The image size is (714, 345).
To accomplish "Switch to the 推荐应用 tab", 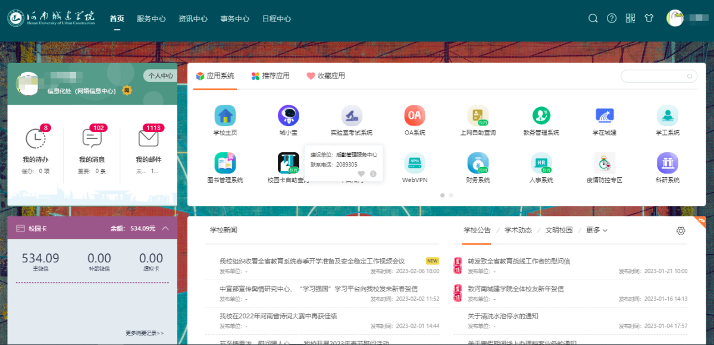I will 270,76.
